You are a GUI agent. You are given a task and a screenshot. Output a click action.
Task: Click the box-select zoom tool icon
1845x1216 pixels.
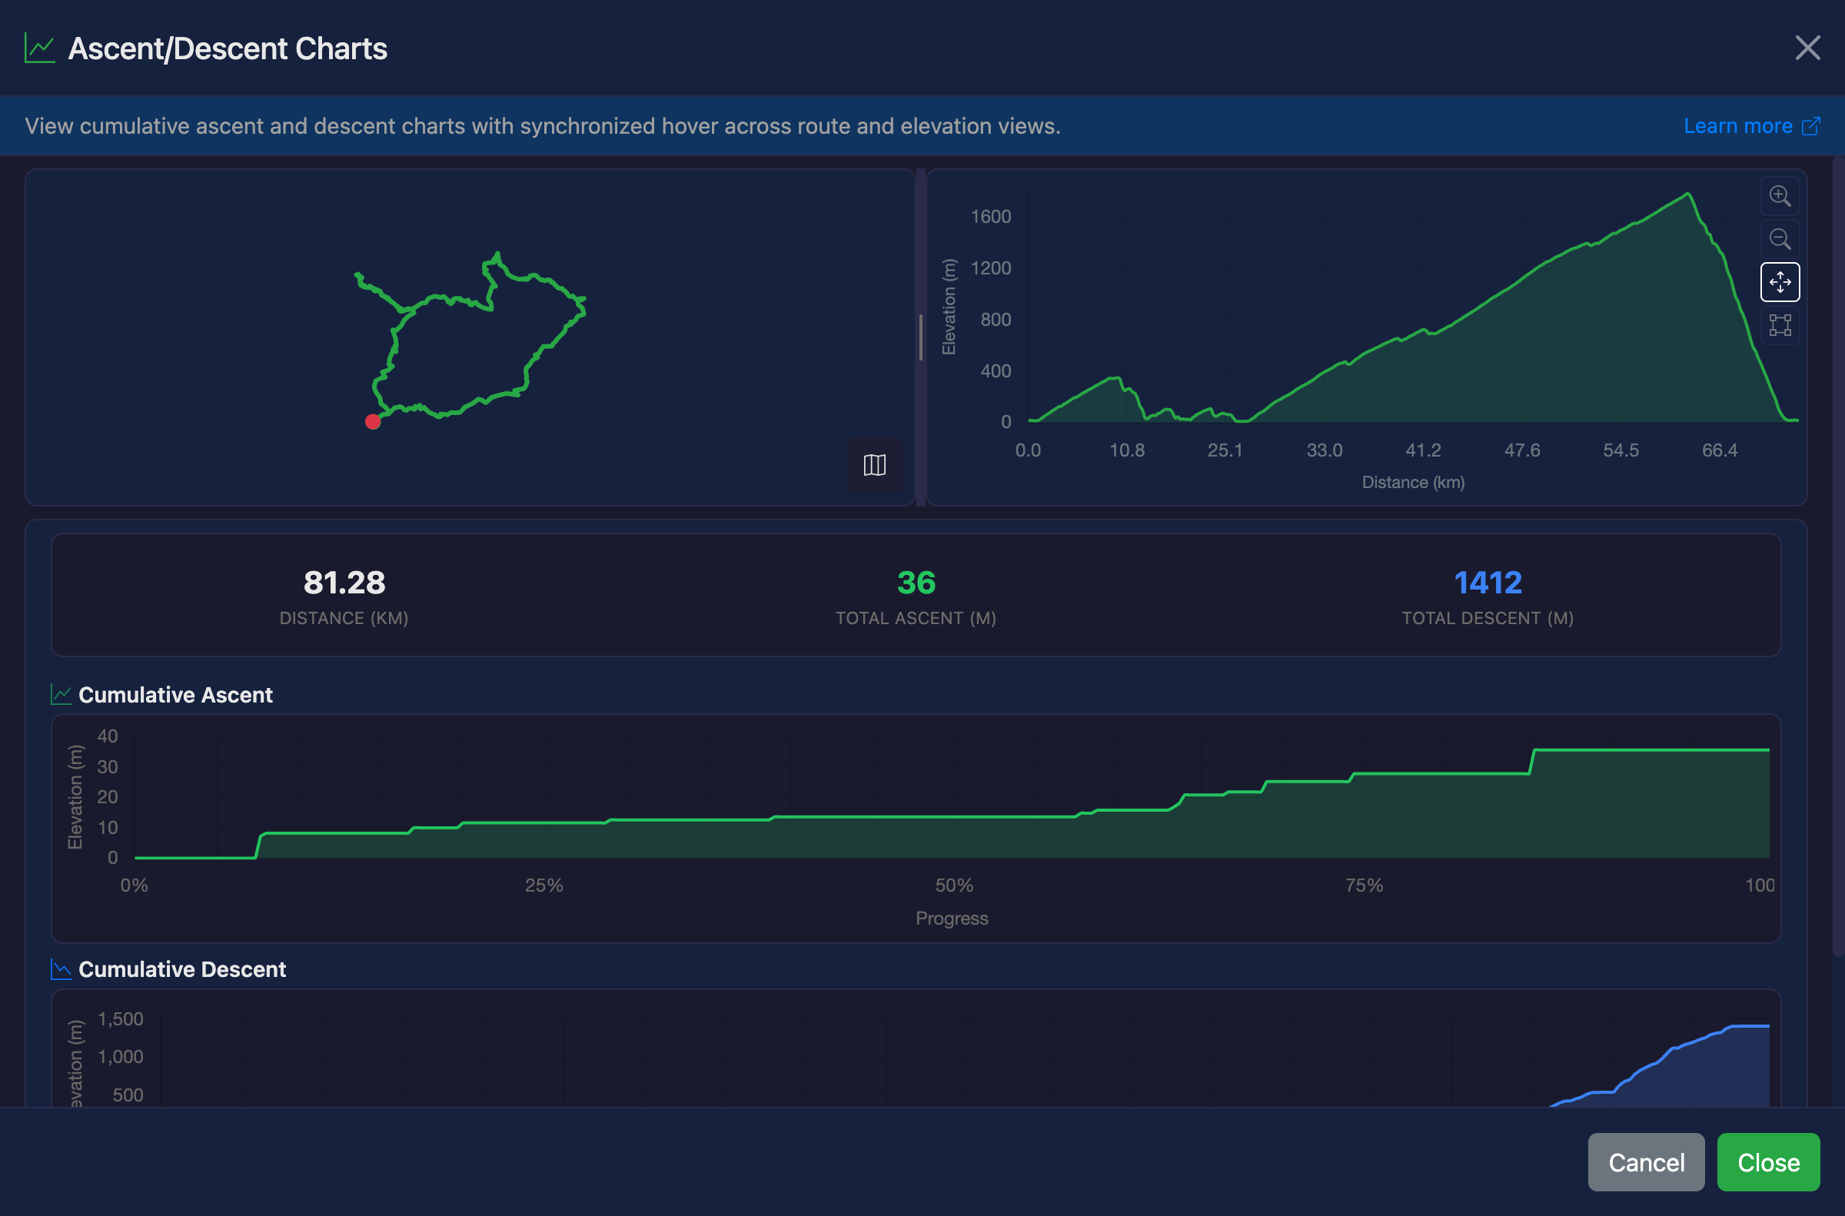click(1779, 325)
